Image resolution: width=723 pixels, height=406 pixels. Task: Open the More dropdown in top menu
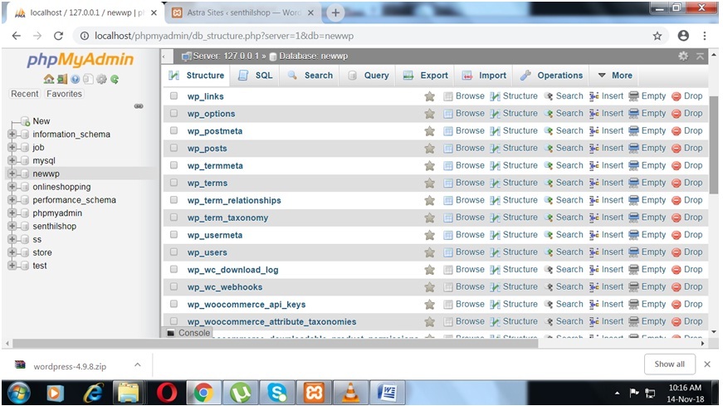(x=615, y=76)
